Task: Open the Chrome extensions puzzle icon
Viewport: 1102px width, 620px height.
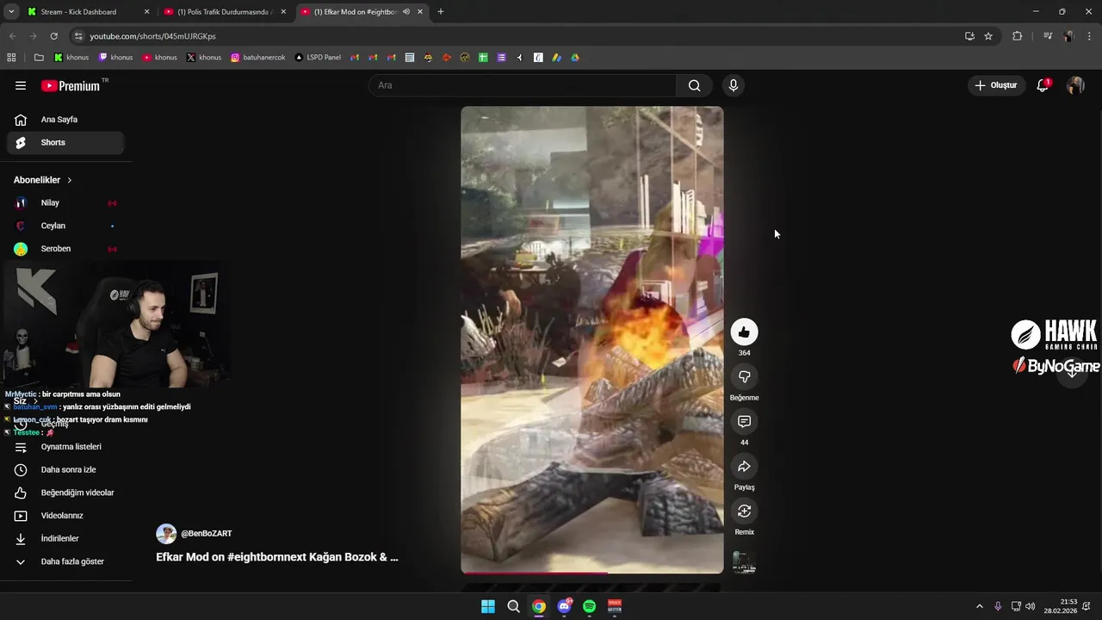Action: pyautogui.click(x=1017, y=36)
